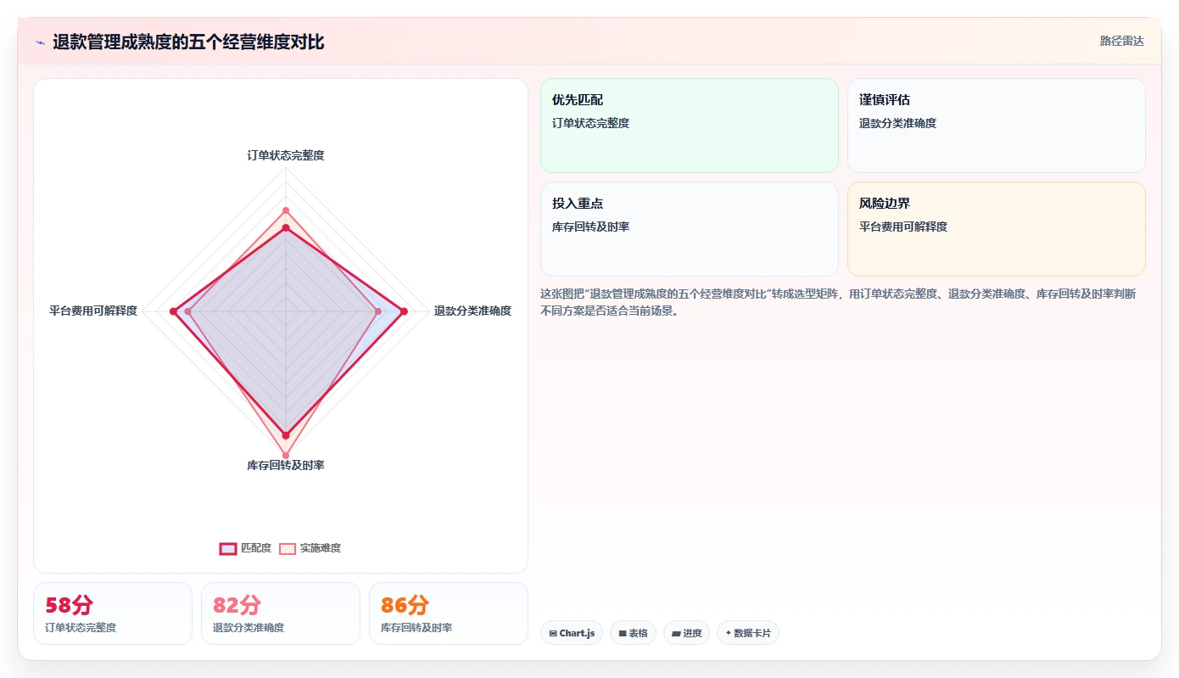Open the 优先匹配 card

pyautogui.click(x=689, y=126)
